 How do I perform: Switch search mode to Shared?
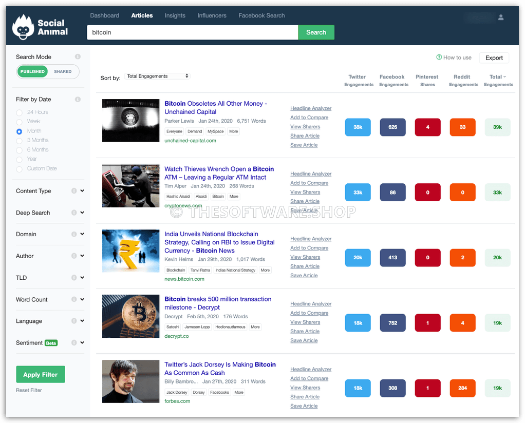coord(63,72)
